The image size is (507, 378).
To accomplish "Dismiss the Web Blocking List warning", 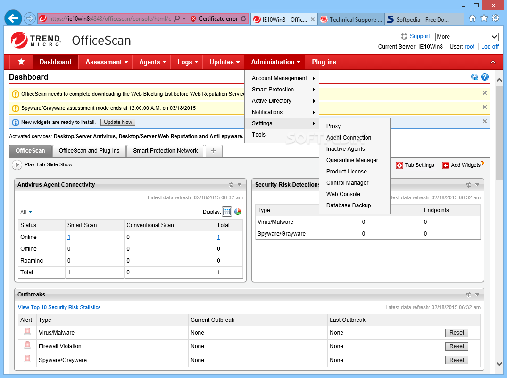I will (485, 93).
